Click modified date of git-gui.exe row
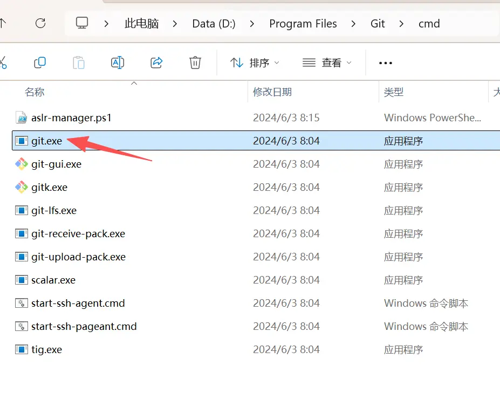Image resolution: width=500 pixels, height=414 pixels. [286, 164]
